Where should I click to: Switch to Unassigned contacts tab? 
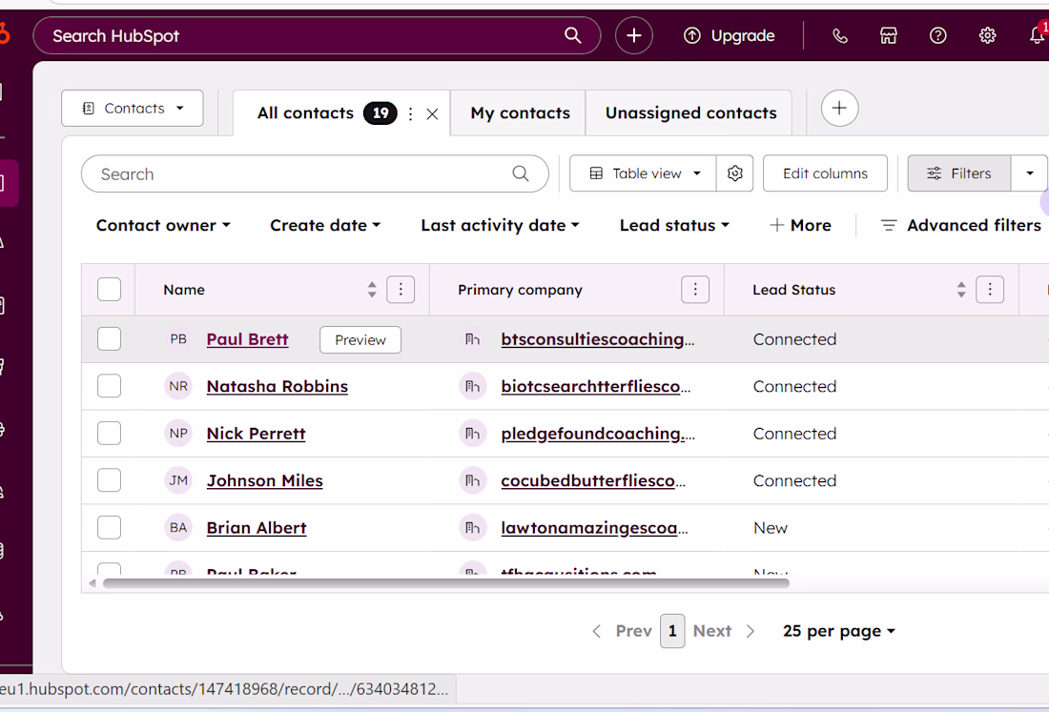pos(690,113)
